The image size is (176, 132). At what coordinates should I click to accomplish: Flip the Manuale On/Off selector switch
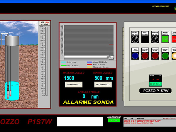click(155, 39)
